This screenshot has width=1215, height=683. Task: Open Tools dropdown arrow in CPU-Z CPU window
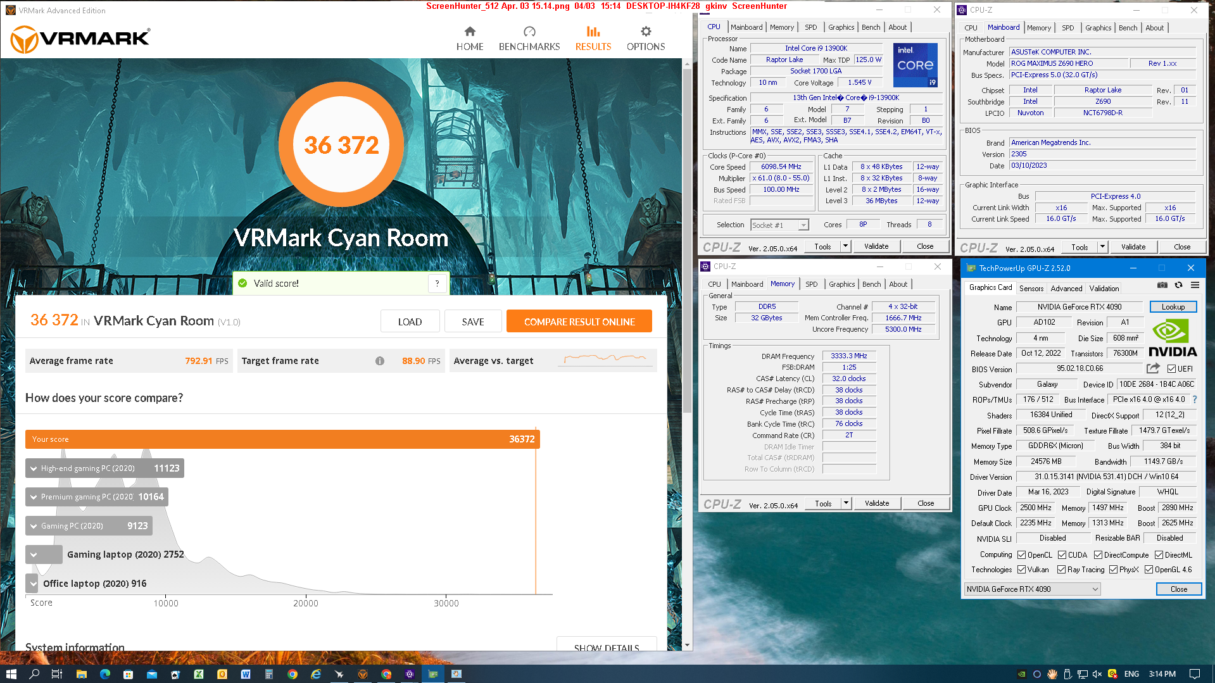[845, 246]
